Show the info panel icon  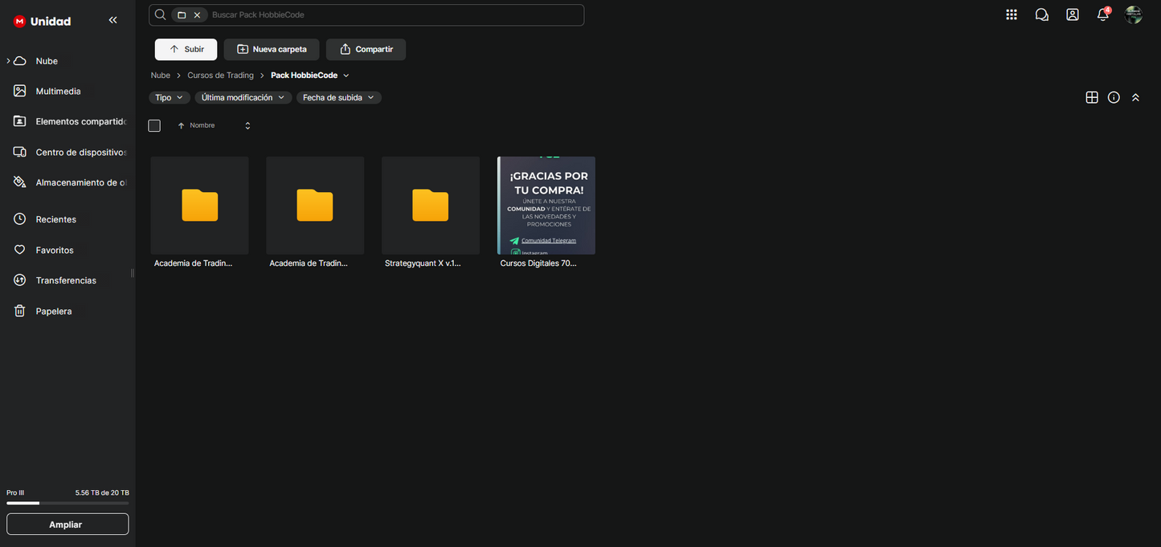[1114, 97]
